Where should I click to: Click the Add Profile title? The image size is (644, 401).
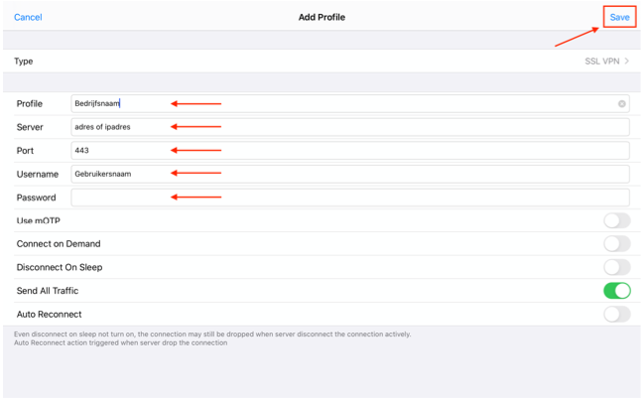(x=322, y=17)
